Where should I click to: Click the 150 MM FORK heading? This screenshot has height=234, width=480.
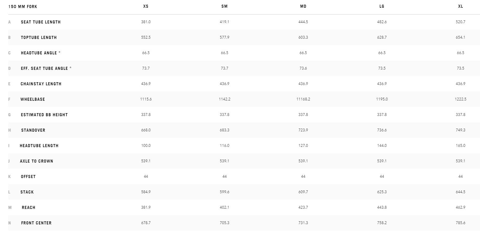pos(23,6)
